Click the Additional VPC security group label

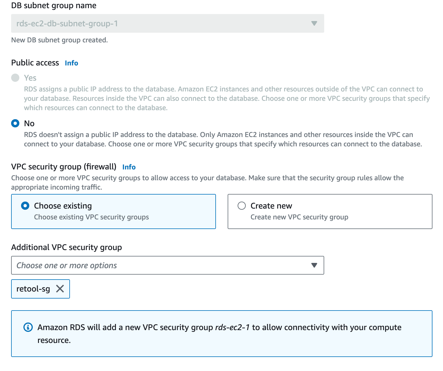(66, 247)
